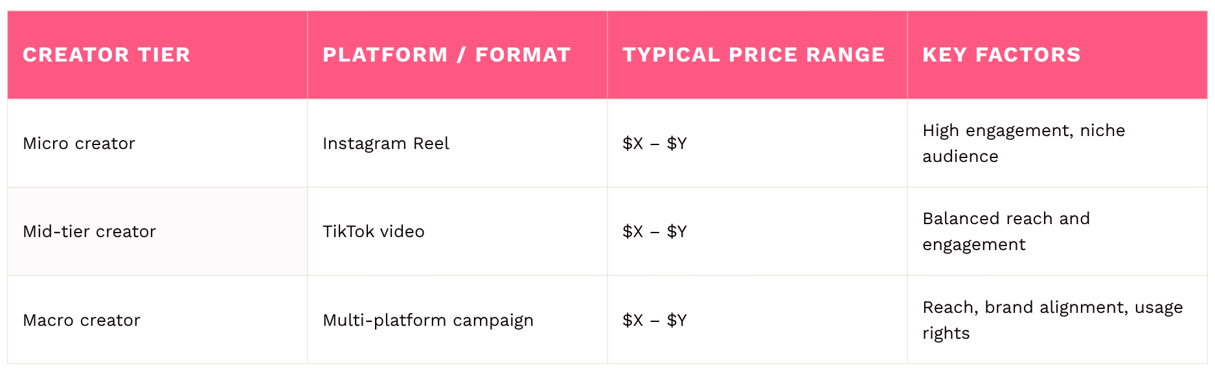
Task: Click the Multi-platform campaign cell
Action: pos(428,320)
